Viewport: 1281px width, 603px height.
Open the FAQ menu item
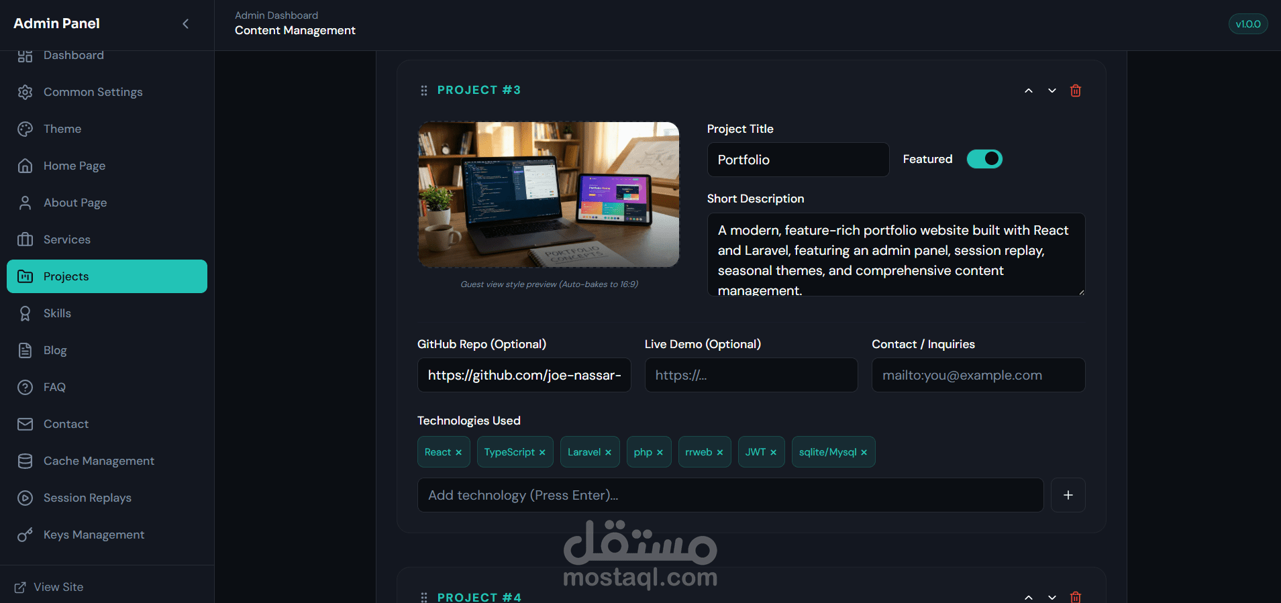pos(107,387)
